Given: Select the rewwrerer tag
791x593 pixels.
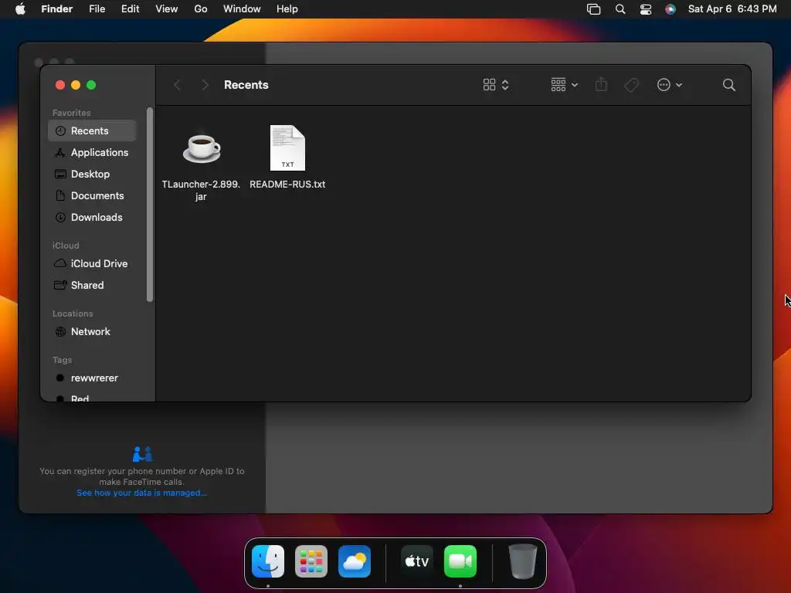Looking at the screenshot, I should point(93,378).
